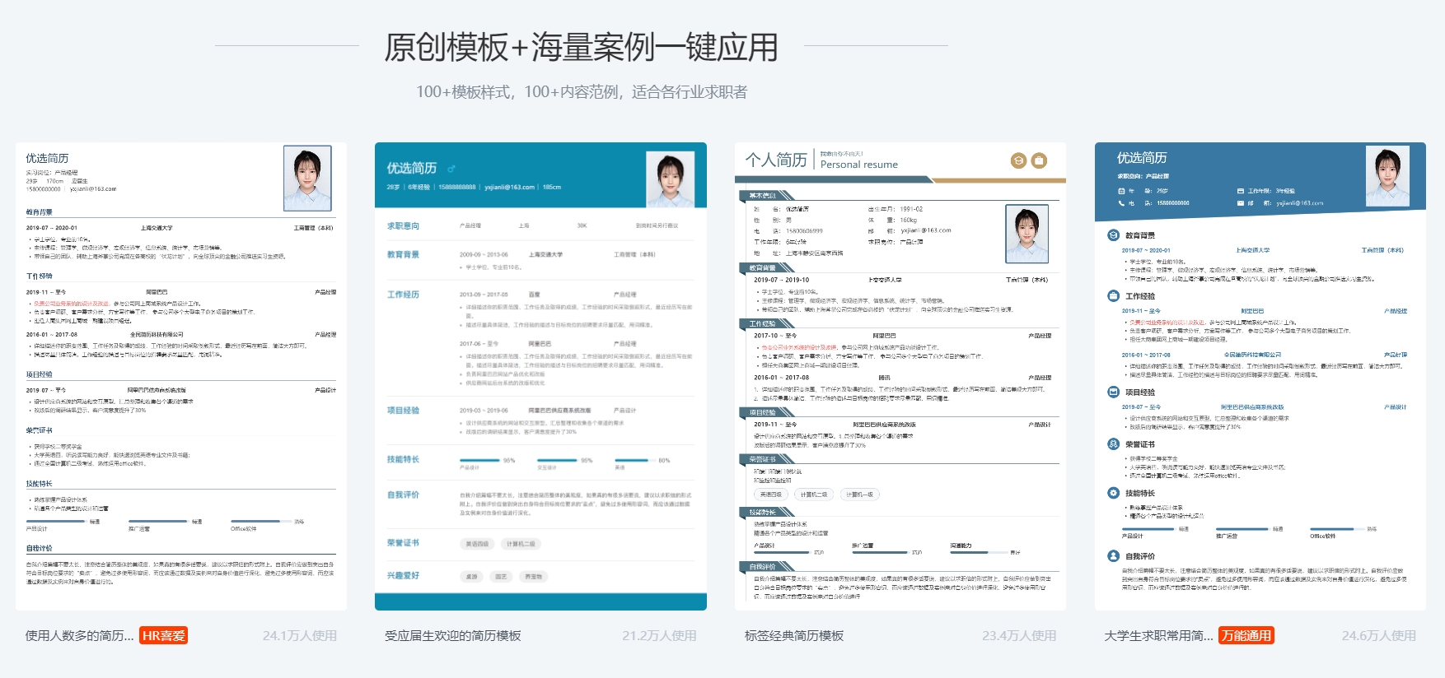The image size is (1445, 678).
Task: Click the title 受应届生欢迎的简历模板
Action: click(453, 636)
